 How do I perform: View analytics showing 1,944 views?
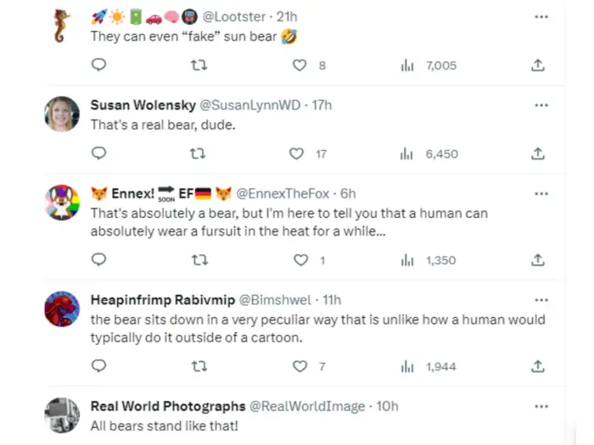tap(406, 366)
